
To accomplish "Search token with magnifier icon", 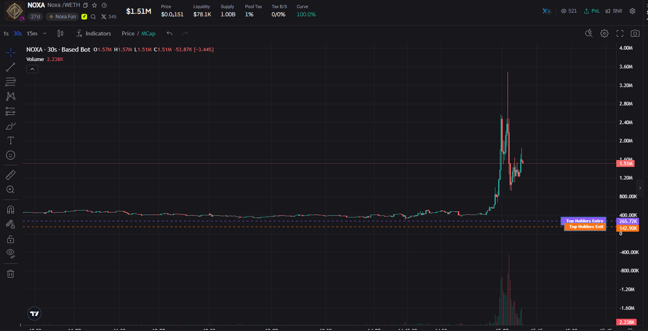I will click(x=93, y=17).
